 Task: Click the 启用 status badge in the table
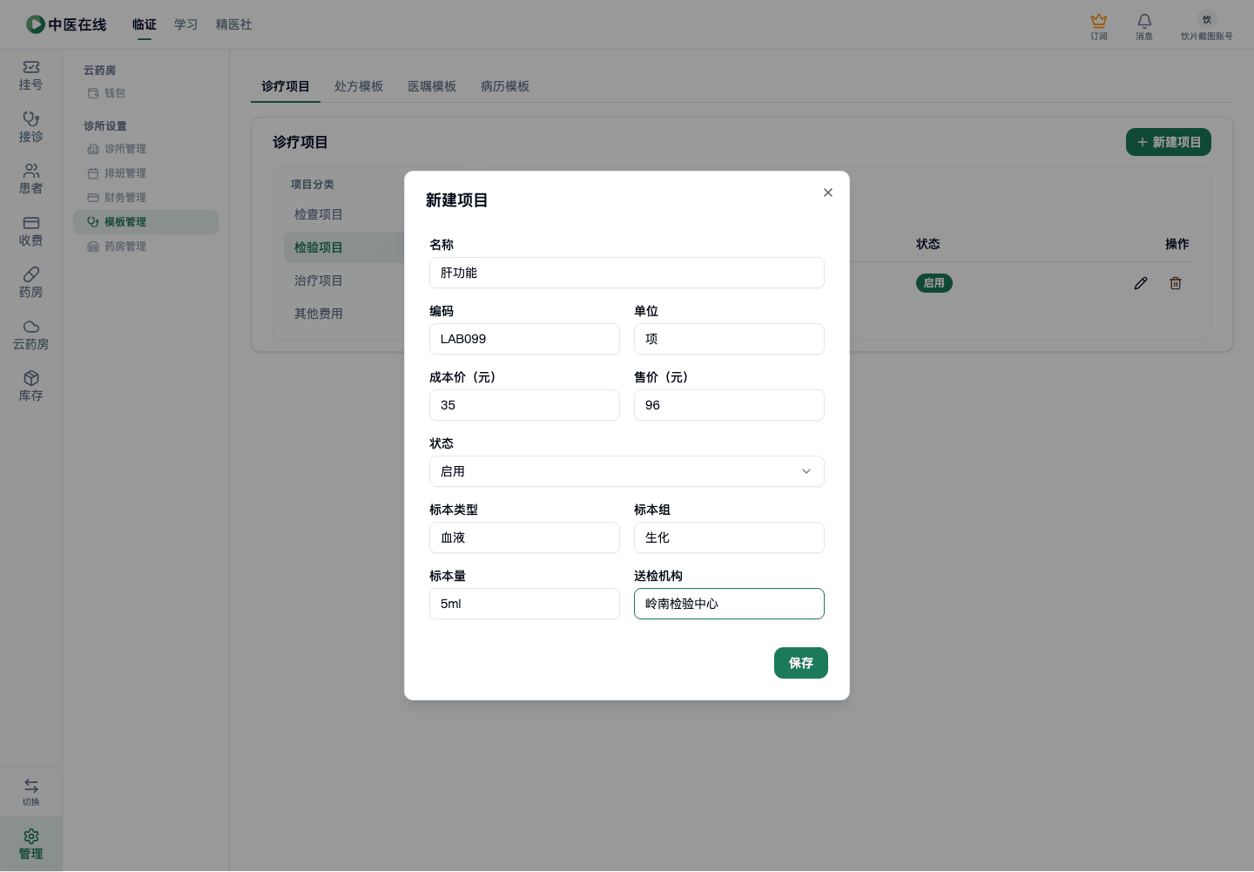[x=934, y=283]
